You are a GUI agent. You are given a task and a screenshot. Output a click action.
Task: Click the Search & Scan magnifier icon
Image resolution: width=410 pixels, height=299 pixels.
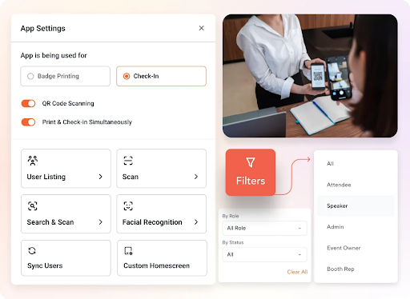click(33, 206)
